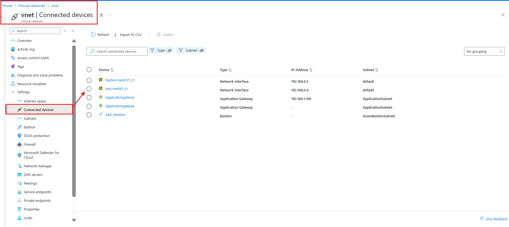The image size is (509, 227).
Task: Select the AAD_Bastion row radio button
Action: (89, 115)
